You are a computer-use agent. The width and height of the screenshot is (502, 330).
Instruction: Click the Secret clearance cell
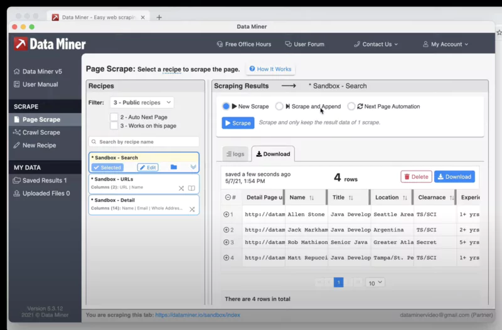[435, 242]
